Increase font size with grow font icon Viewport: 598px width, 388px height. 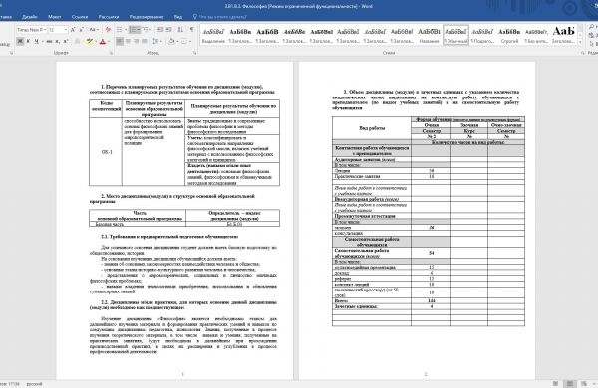click(73, 29)
